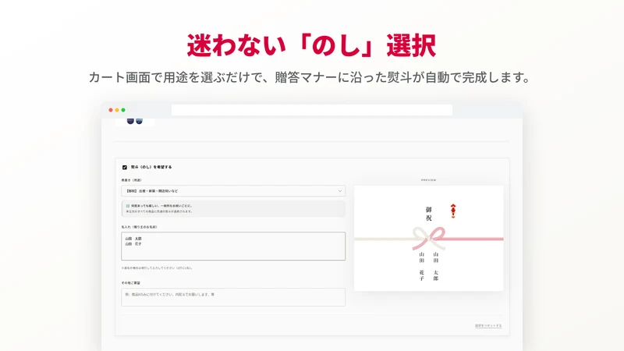The height and width of the screenshot is (351, 624).
Task: Click the 名入れ(贈り主のお名前) label
Action: [140, 227]
